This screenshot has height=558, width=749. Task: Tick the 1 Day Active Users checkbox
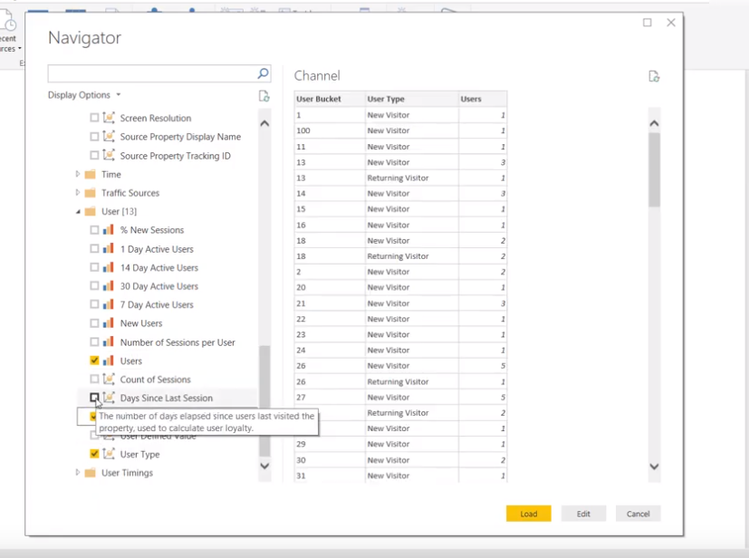[94, 249]
